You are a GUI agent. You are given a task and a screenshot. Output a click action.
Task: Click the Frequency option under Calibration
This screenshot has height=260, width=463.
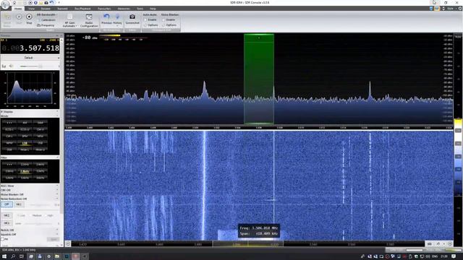click(46, 25)
